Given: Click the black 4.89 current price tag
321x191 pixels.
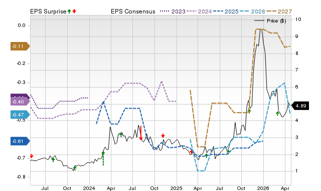Looking at the screenshot, I should (300, 105).
